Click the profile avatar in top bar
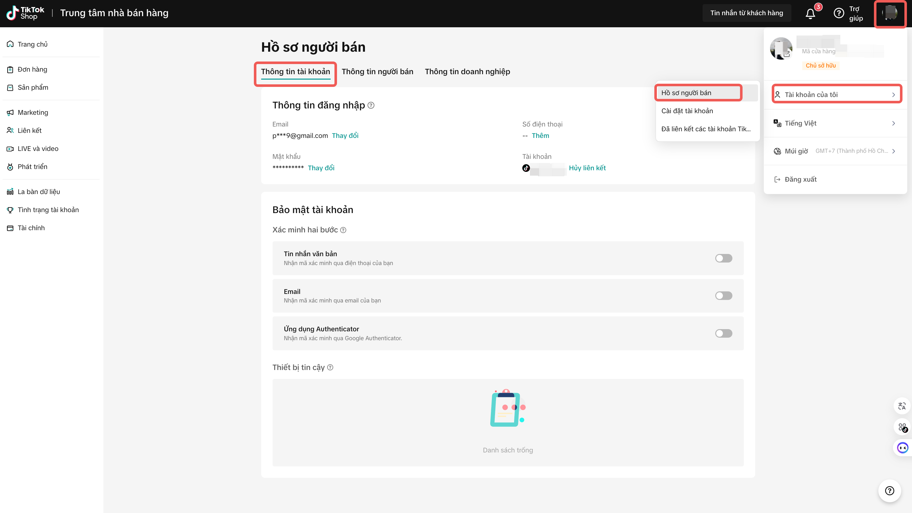Viewport: 912px width, 513px height. [x=890, y=13]
